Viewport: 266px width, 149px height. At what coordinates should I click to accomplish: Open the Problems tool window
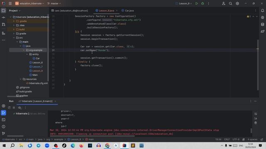(x=3, y=127)
